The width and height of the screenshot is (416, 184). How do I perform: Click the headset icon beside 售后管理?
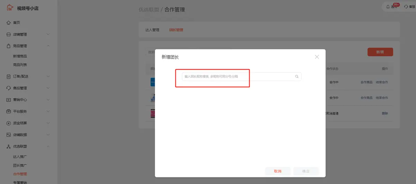(9, 88)
